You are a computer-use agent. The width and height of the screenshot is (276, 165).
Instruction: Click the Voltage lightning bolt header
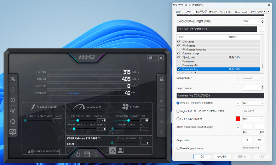coord(33,106)
